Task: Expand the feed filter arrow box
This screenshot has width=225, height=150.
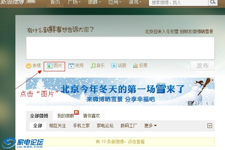Action: [x=210, y=126]
